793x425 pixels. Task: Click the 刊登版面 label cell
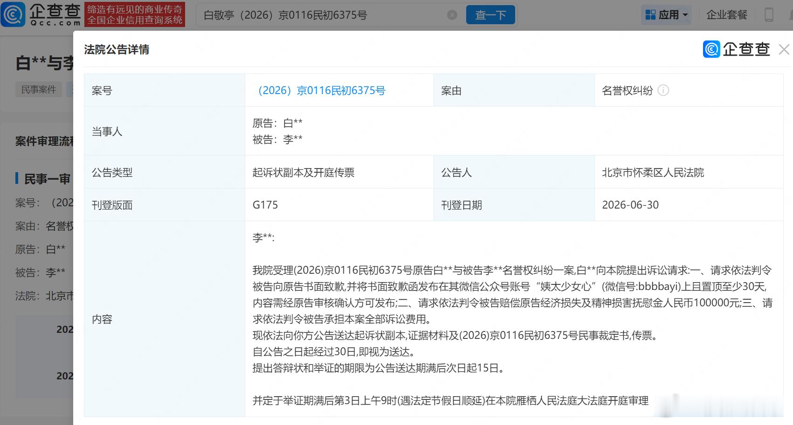pyautogui.click(x=165, y=205)
